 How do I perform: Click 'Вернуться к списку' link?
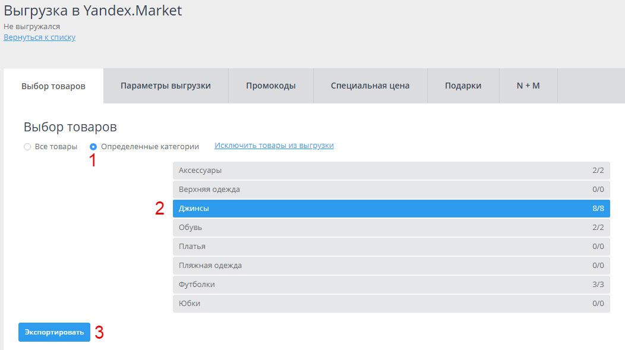tap(39, 37)
